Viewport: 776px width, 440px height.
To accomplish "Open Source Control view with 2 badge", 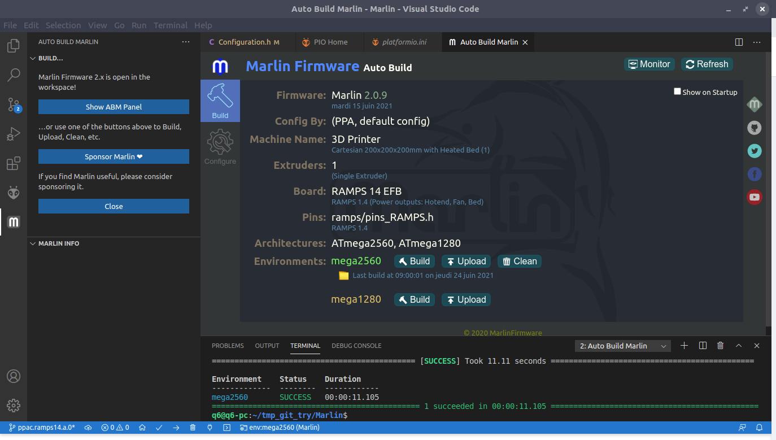I will (14, 104).
